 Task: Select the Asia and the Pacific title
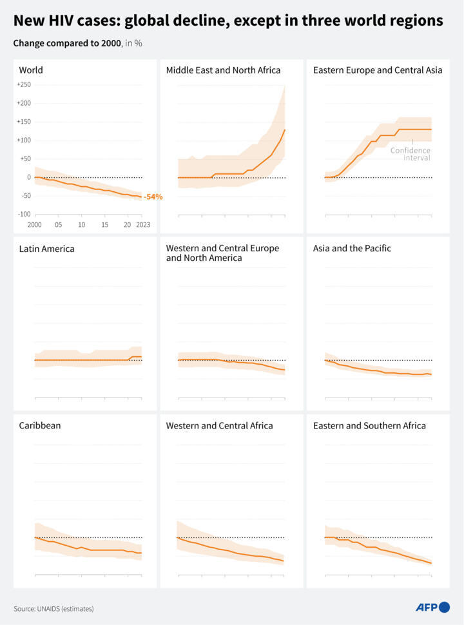coord(352,248)
